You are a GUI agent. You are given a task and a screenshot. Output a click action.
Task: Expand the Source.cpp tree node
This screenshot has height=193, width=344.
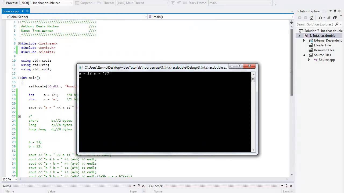(309, 60)
